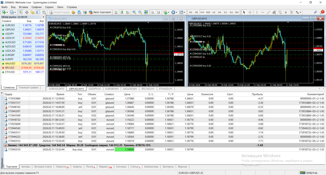This screenshot has width=326, height=175.
Task: Click the tile windows icon
Action: coord(146,12)
